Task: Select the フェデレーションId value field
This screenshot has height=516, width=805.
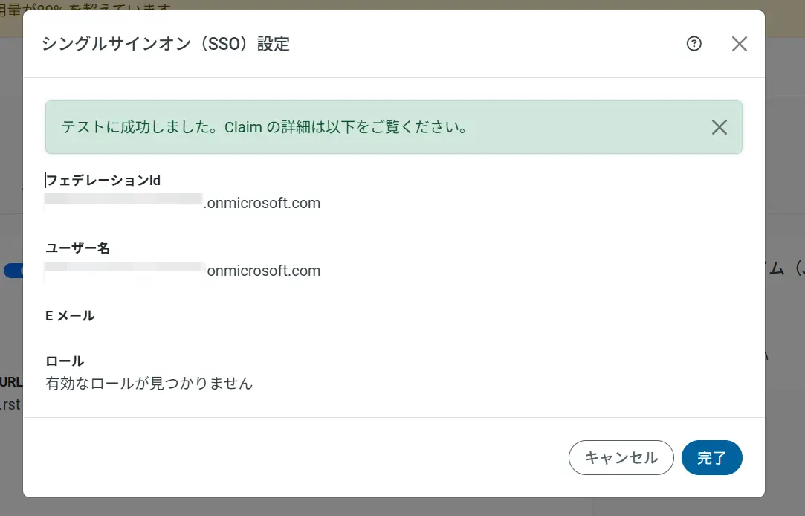Action: [123, 202]
